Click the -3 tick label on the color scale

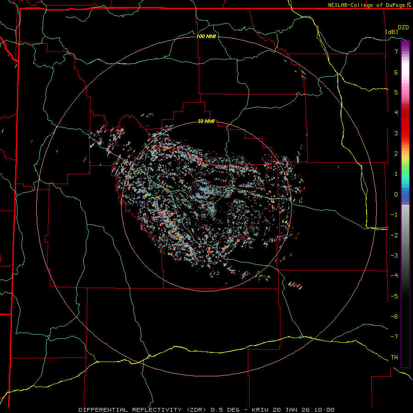[394, 256]
